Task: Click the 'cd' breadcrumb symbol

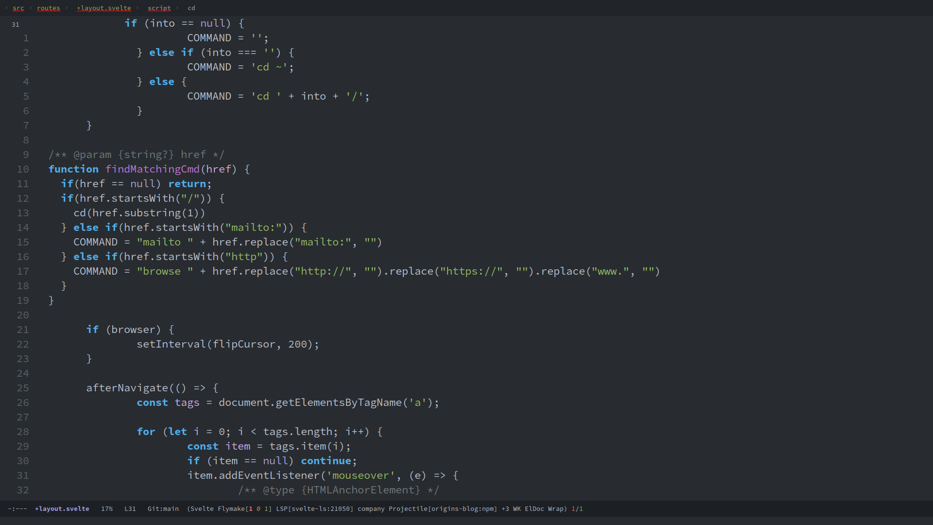Action: (x=191, y=8)
